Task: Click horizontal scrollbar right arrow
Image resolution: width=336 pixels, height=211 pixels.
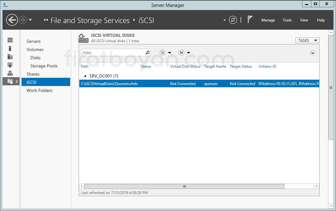Action: pyautogui.click(x=316, y=186)
